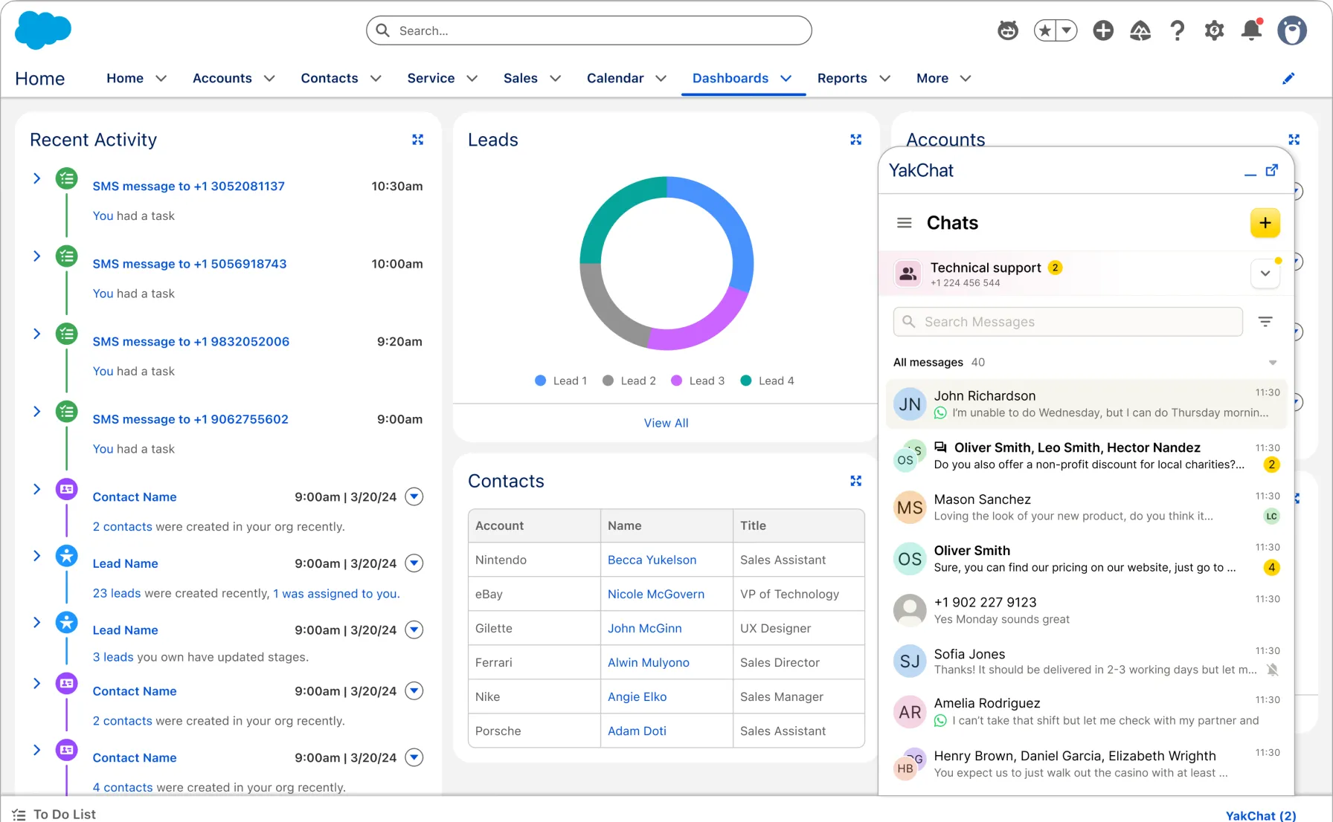Open the Oliver Smith pricing chat
Screen dimensions: 1333x822
tap(1087, 559)
